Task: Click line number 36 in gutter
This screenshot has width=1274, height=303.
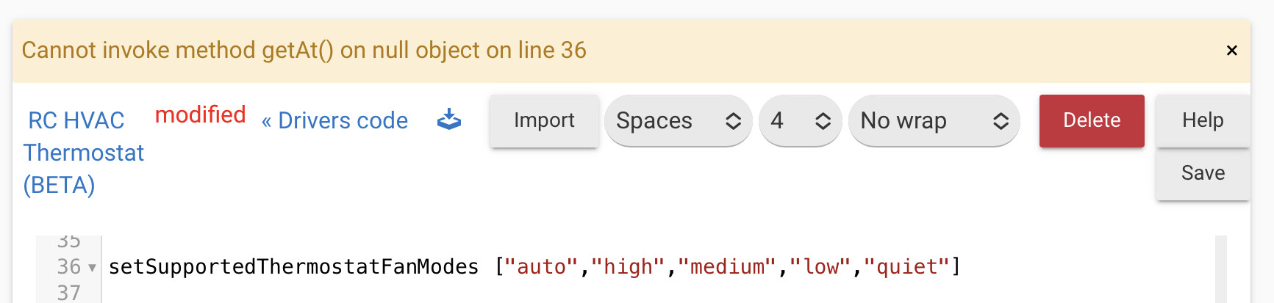Action: point(68,267)
